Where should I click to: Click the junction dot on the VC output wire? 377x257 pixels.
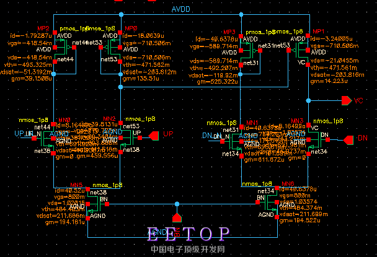(x=308, y=101)
